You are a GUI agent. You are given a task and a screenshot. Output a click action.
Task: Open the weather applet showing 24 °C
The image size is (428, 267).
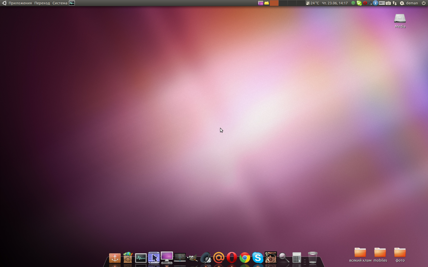[312, 3]
